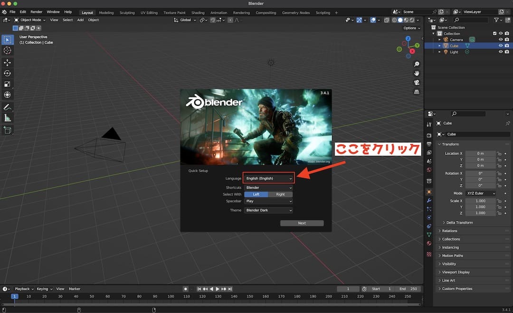Jump to the timeline end button
Viewport: 513px width, 313px height.
[x=230, y=289]
